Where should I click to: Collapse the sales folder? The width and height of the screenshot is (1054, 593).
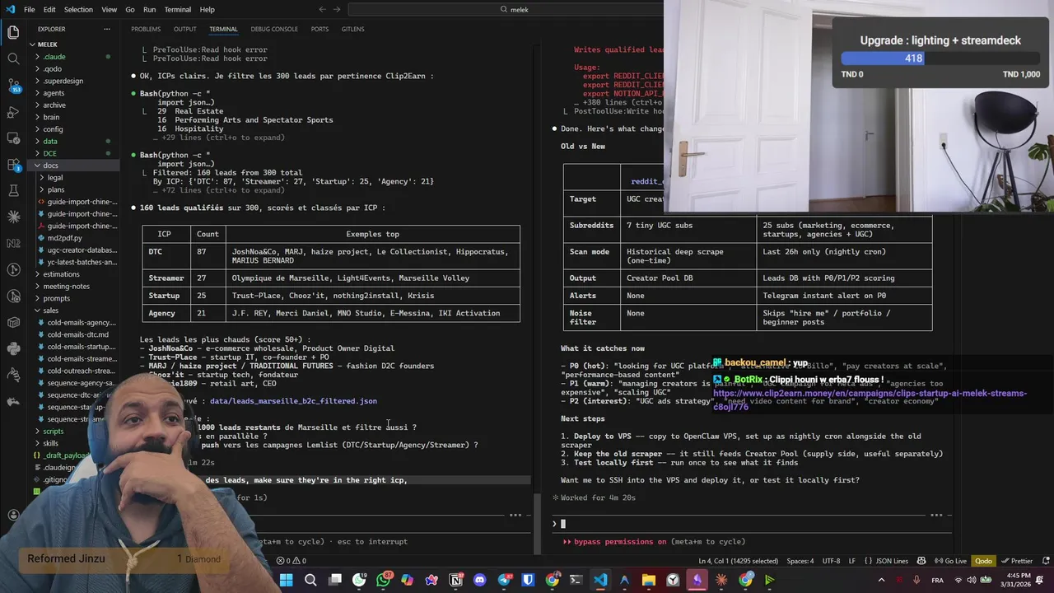click(x=51, y=311)
